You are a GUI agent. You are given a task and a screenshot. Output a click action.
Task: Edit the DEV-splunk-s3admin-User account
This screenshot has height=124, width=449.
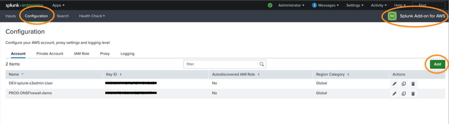[394, 84]
